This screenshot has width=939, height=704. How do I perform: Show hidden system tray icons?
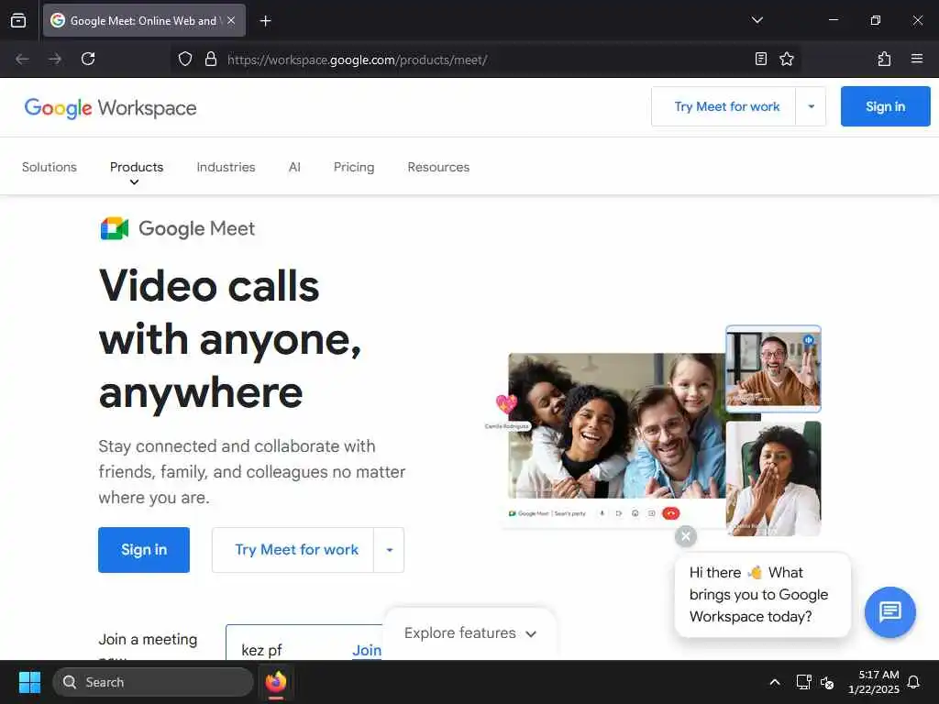click(x=774, y=682)
